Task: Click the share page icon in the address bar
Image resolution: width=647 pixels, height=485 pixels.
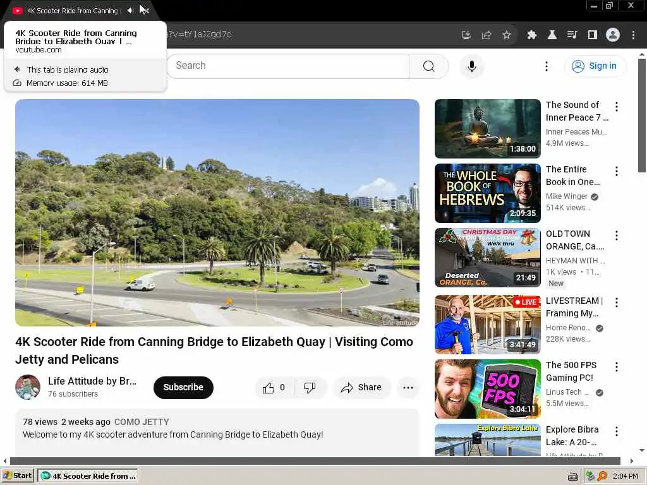Action: click(x=487, y=35)
